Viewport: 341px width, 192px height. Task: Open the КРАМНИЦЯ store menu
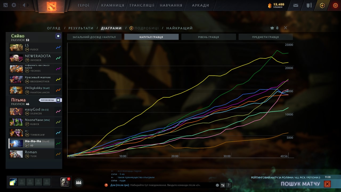[x=113, y=5]
